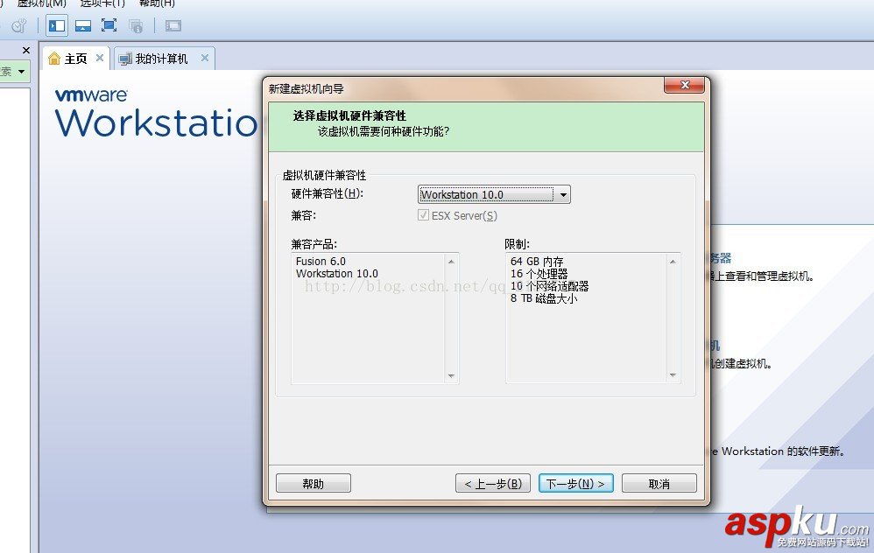Click the full screen mode icon
The image size is (874, 553).
pyautogui.click(x=109, y=25)
